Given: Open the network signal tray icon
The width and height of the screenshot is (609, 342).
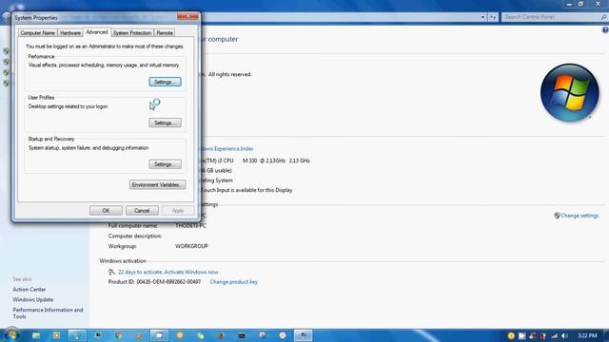Looking at the screenshot, I should coord(554,335).
